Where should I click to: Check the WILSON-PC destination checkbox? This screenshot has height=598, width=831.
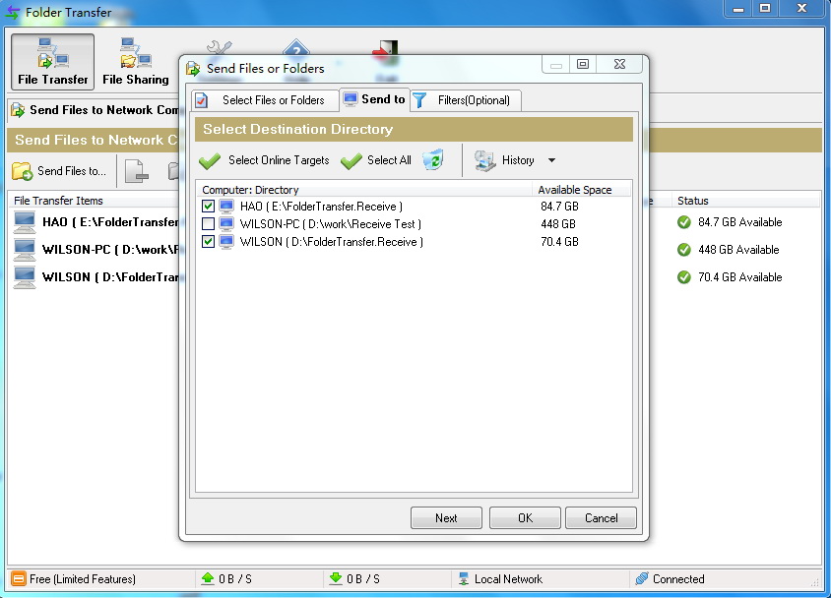[209, 224]
